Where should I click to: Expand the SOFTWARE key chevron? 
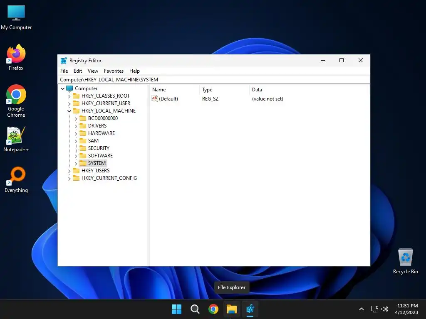pyautogui.click(x=76, y=156)
